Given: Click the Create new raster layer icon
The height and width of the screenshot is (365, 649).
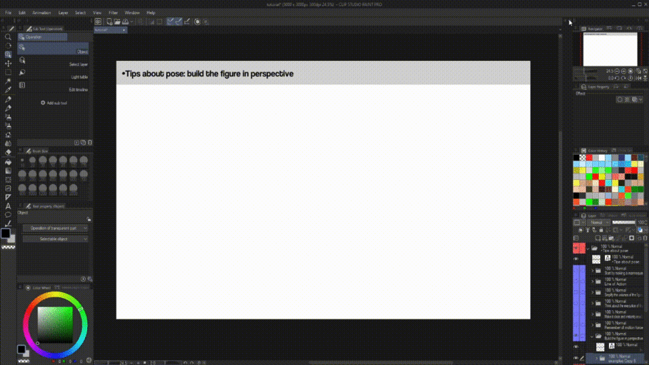Looking at the screenshot, I should (x=598, y=238).
